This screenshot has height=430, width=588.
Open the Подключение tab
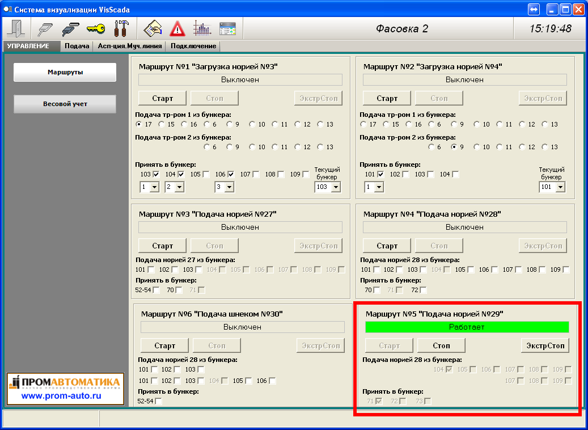point(193,46)
